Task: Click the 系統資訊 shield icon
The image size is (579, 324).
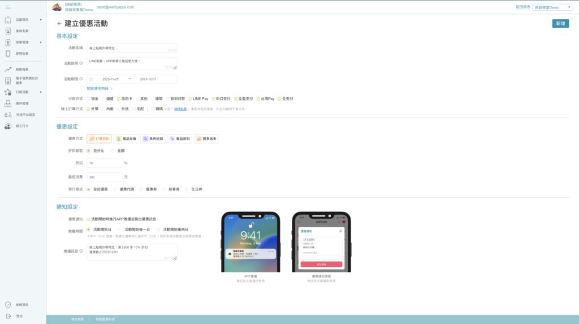Action: (x=8, y=305)
